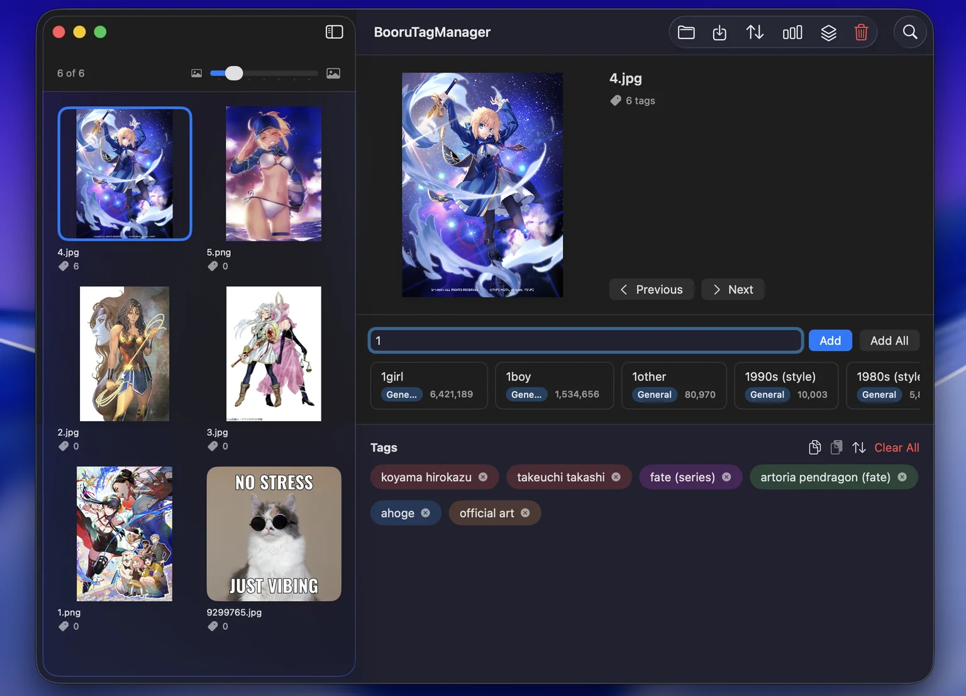Click the stacked layers toolbar icon
This screenshot has height=696, width=966.
click(x=828, y=32)
